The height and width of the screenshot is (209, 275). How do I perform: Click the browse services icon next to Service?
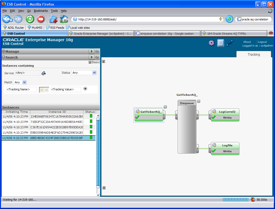43,73
